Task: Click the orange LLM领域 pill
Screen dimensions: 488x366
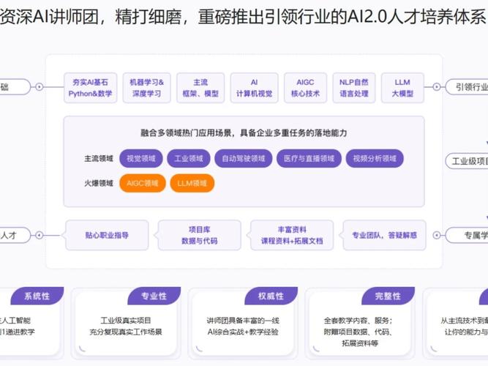Action: point(192,183)
